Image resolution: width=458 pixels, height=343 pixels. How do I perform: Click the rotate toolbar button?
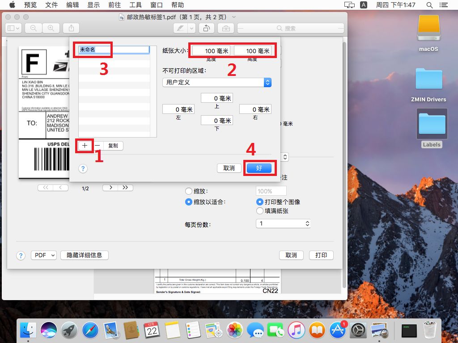[x=207, y=28]
